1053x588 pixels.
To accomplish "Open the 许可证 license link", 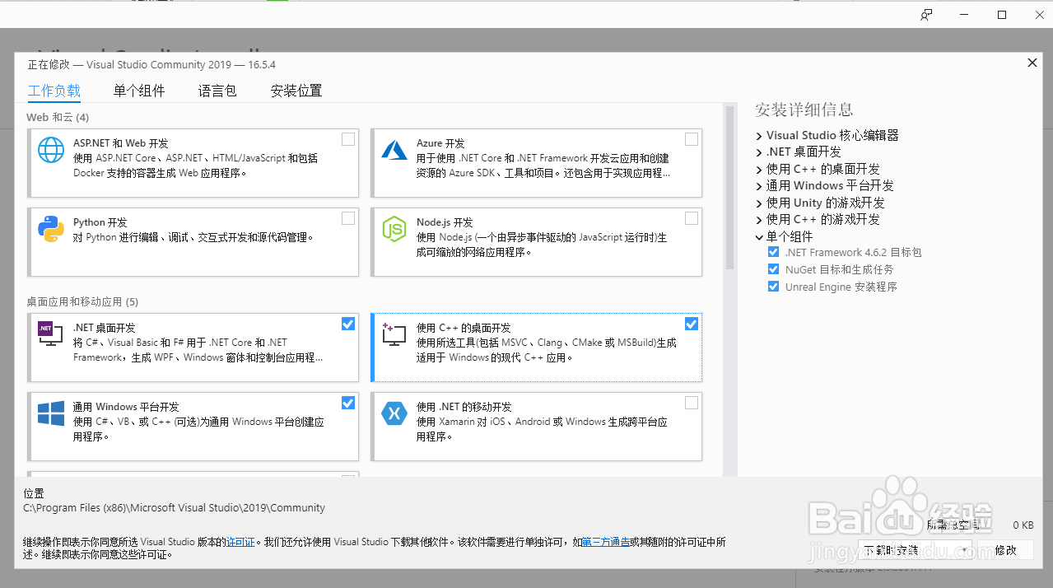I will coord(240,542).
